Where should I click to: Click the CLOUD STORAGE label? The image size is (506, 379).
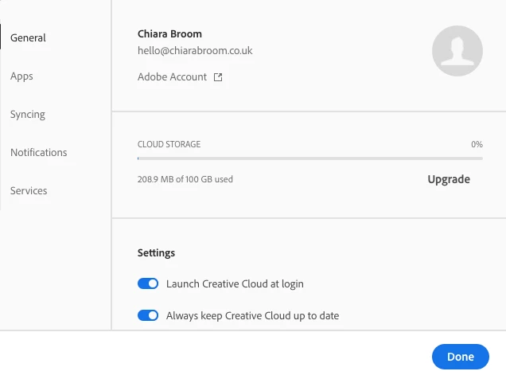point(169,144)
